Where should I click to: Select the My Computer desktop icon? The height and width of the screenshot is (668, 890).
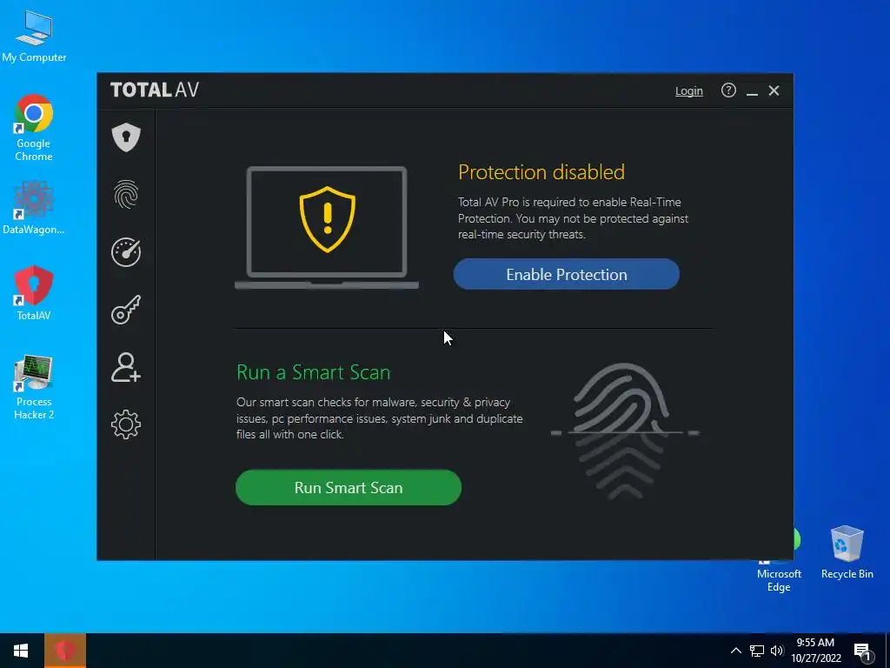(34, 37)
